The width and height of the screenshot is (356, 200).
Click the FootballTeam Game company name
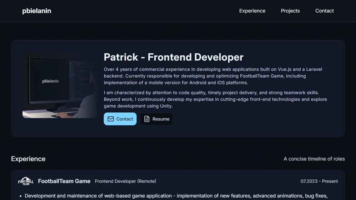pos(64,181)
